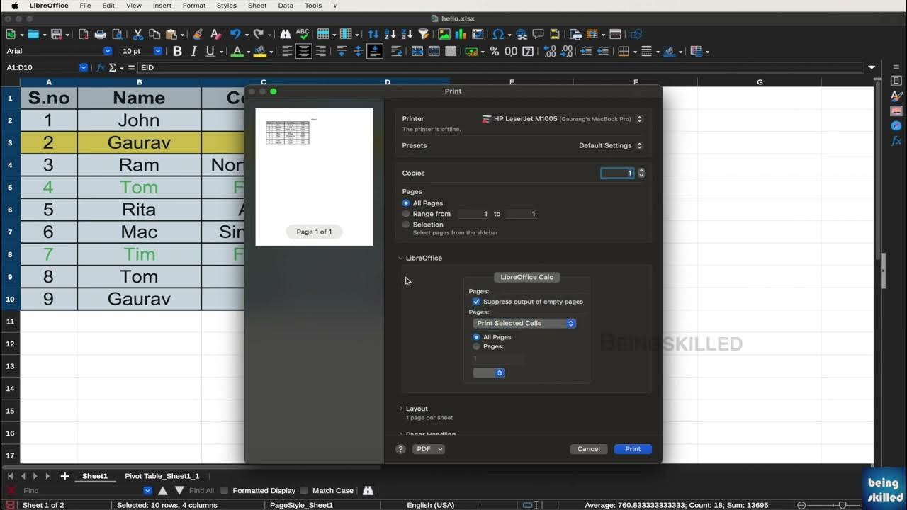
Task: Click the Wrap Text icon
Action: (x=397, y=51)
